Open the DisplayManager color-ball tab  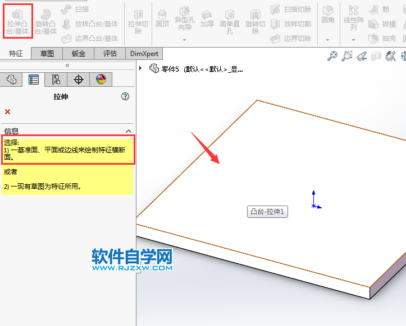101,80
